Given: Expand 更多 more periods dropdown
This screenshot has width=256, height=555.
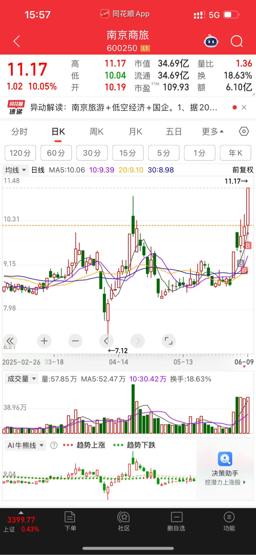Looking at the screenshot, I should tap(212, 132).
